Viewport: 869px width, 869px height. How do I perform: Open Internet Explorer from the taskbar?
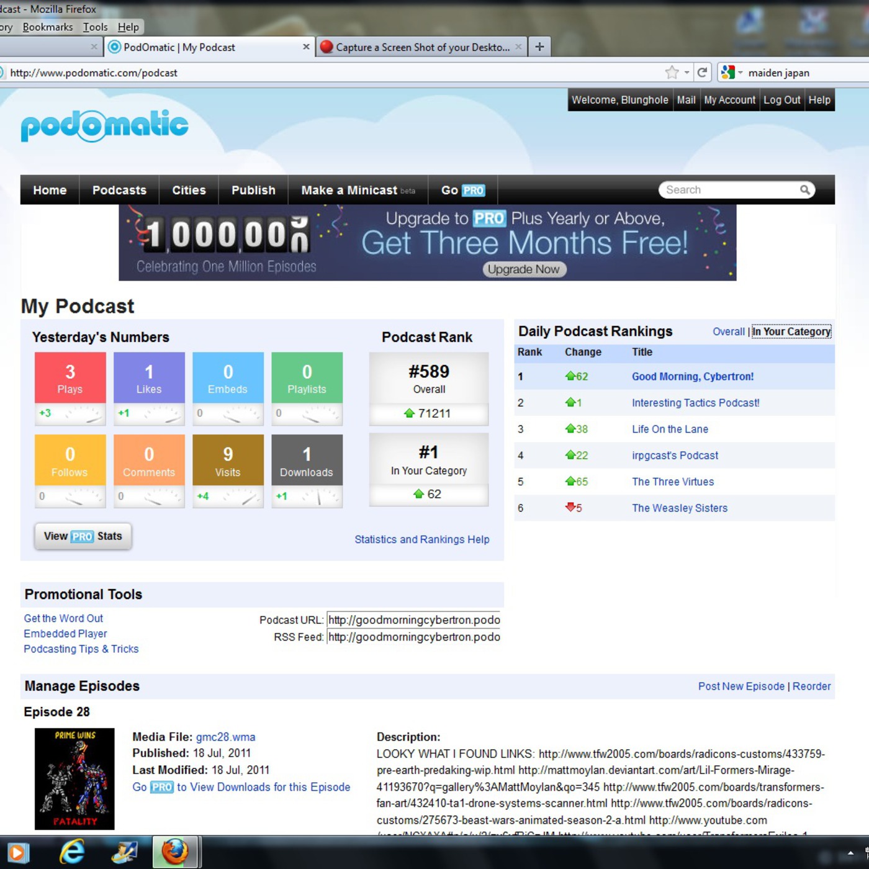[x=72, y=852]
